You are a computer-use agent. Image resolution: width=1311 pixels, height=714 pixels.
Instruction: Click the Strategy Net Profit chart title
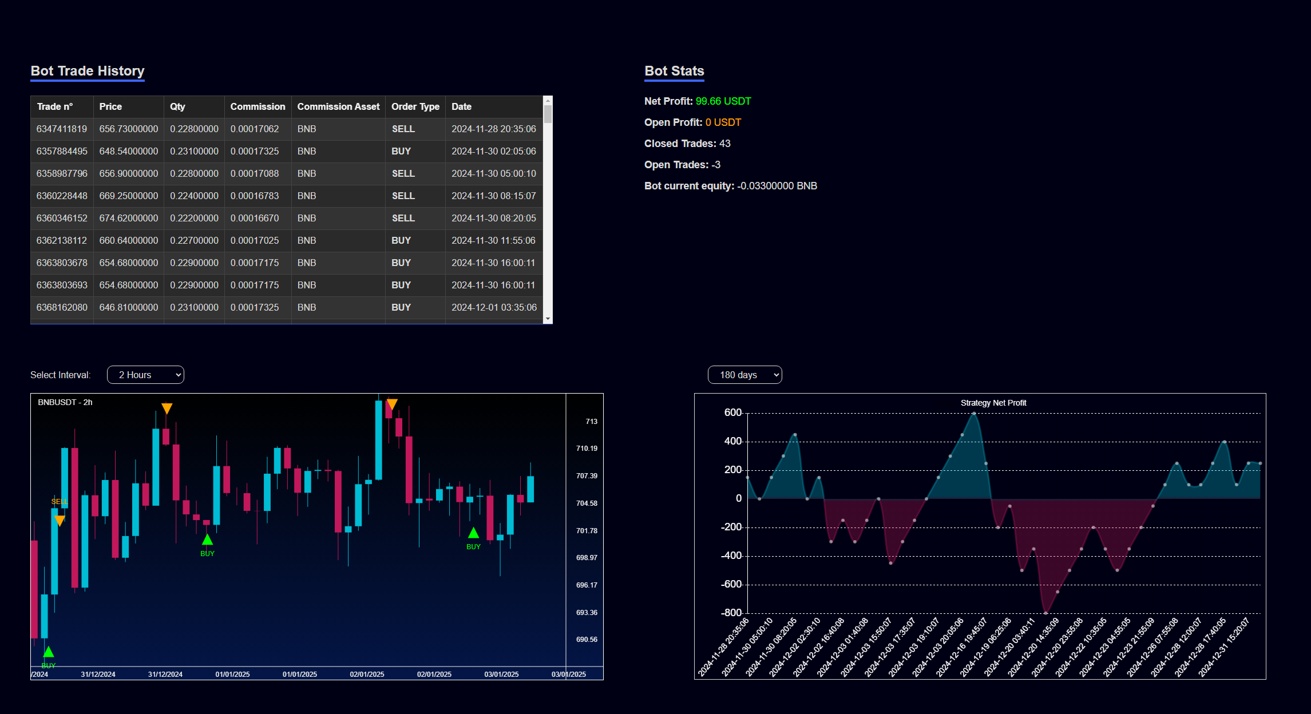click(993, 403)
